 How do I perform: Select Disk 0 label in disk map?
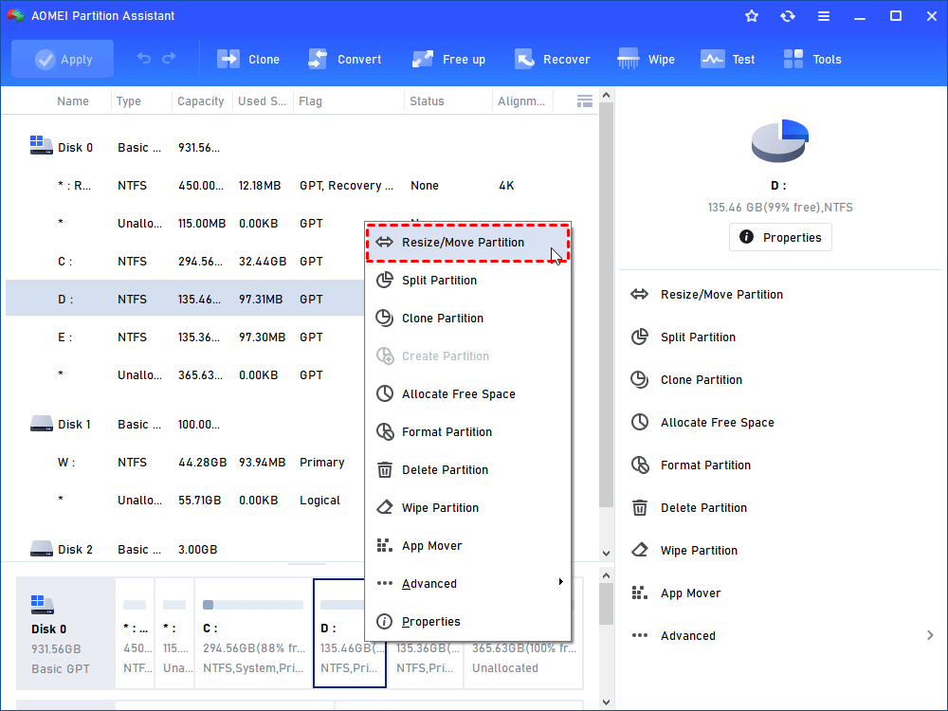click(x=65, y=633)
